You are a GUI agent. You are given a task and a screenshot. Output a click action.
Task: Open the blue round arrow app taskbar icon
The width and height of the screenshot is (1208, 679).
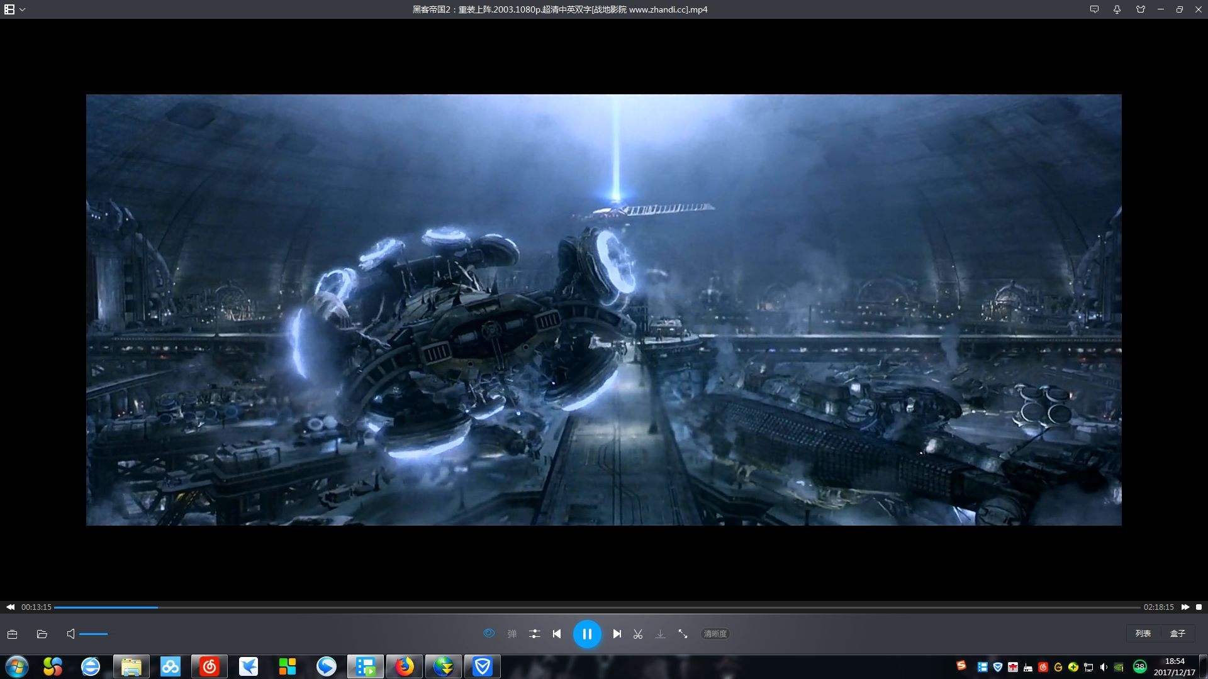[x=326, y=666]
